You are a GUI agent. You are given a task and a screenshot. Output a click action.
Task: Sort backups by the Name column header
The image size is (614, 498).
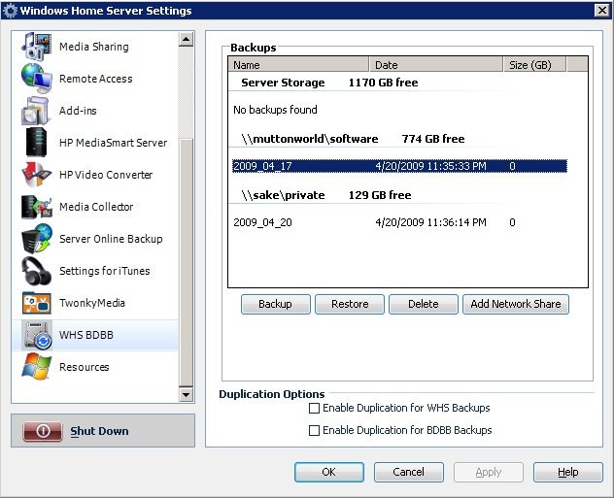298,64
